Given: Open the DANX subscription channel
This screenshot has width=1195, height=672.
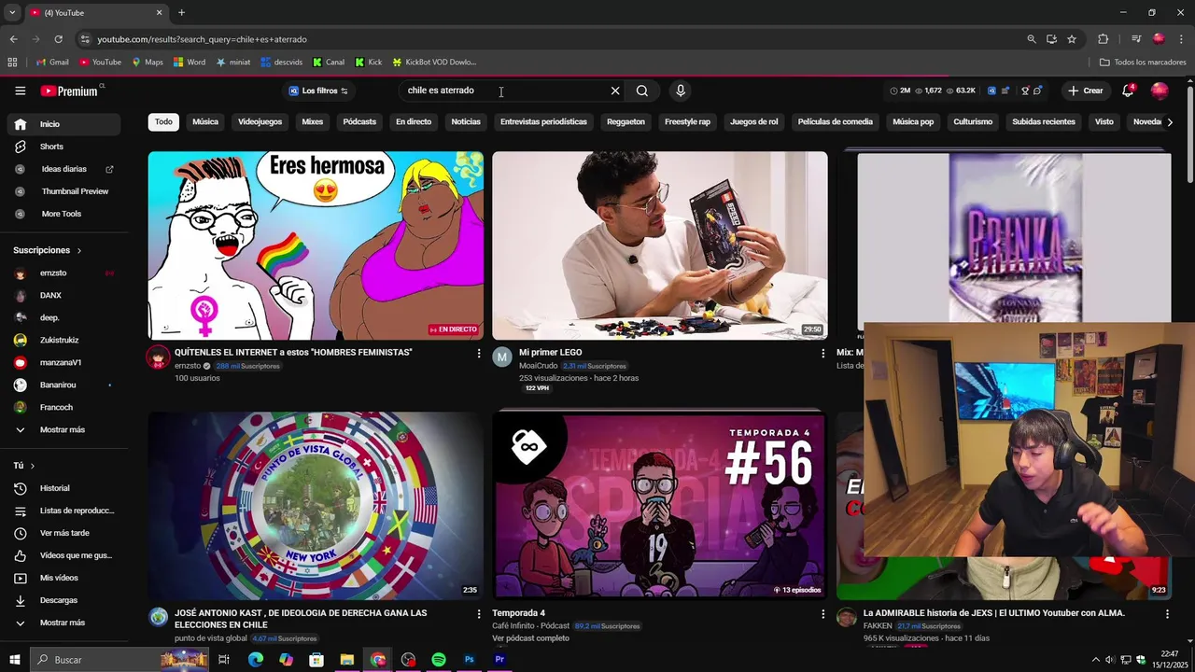Looking at the screenshot, I should 63,295.
